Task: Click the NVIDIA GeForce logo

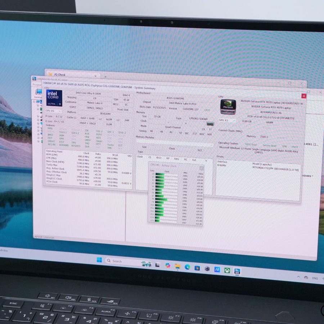Action: pos(228,107)
